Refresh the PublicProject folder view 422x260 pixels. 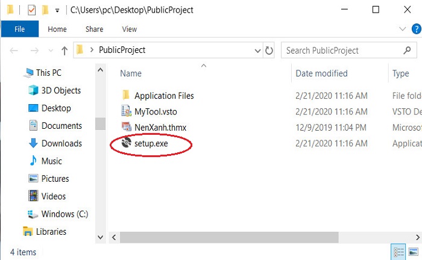pos(269,51)
